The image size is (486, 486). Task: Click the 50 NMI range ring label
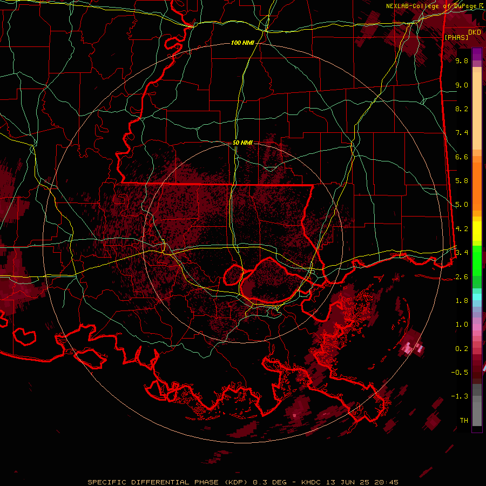tap(242, 143)
